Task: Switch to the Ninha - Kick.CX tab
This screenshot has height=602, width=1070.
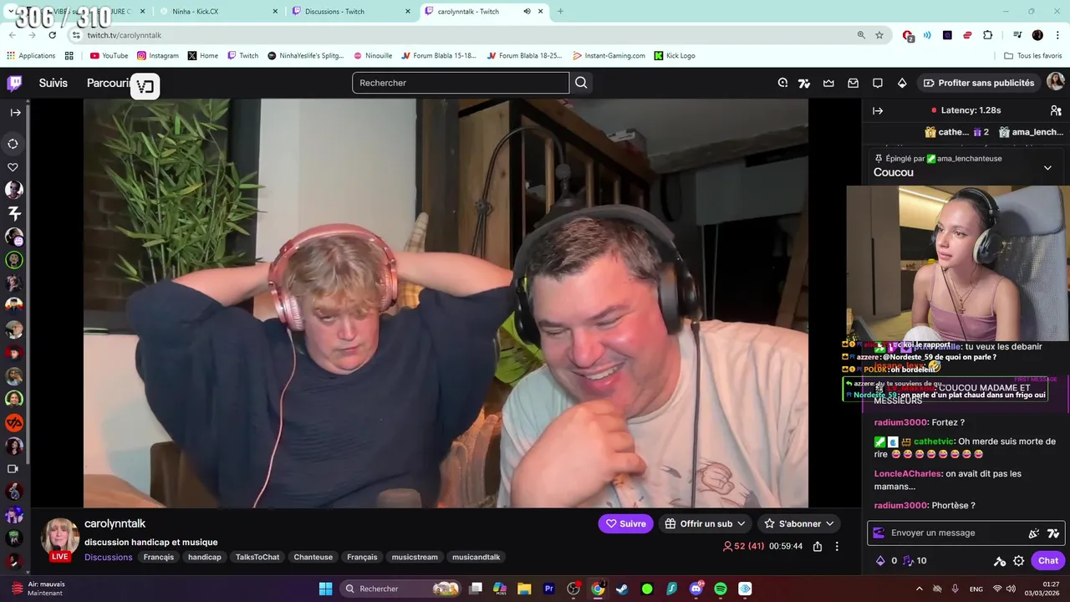Action: (219, 12)
